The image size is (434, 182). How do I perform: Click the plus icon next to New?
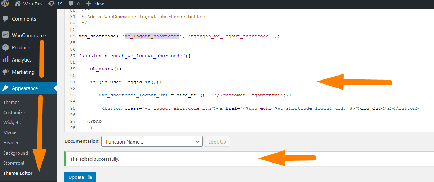89,4
